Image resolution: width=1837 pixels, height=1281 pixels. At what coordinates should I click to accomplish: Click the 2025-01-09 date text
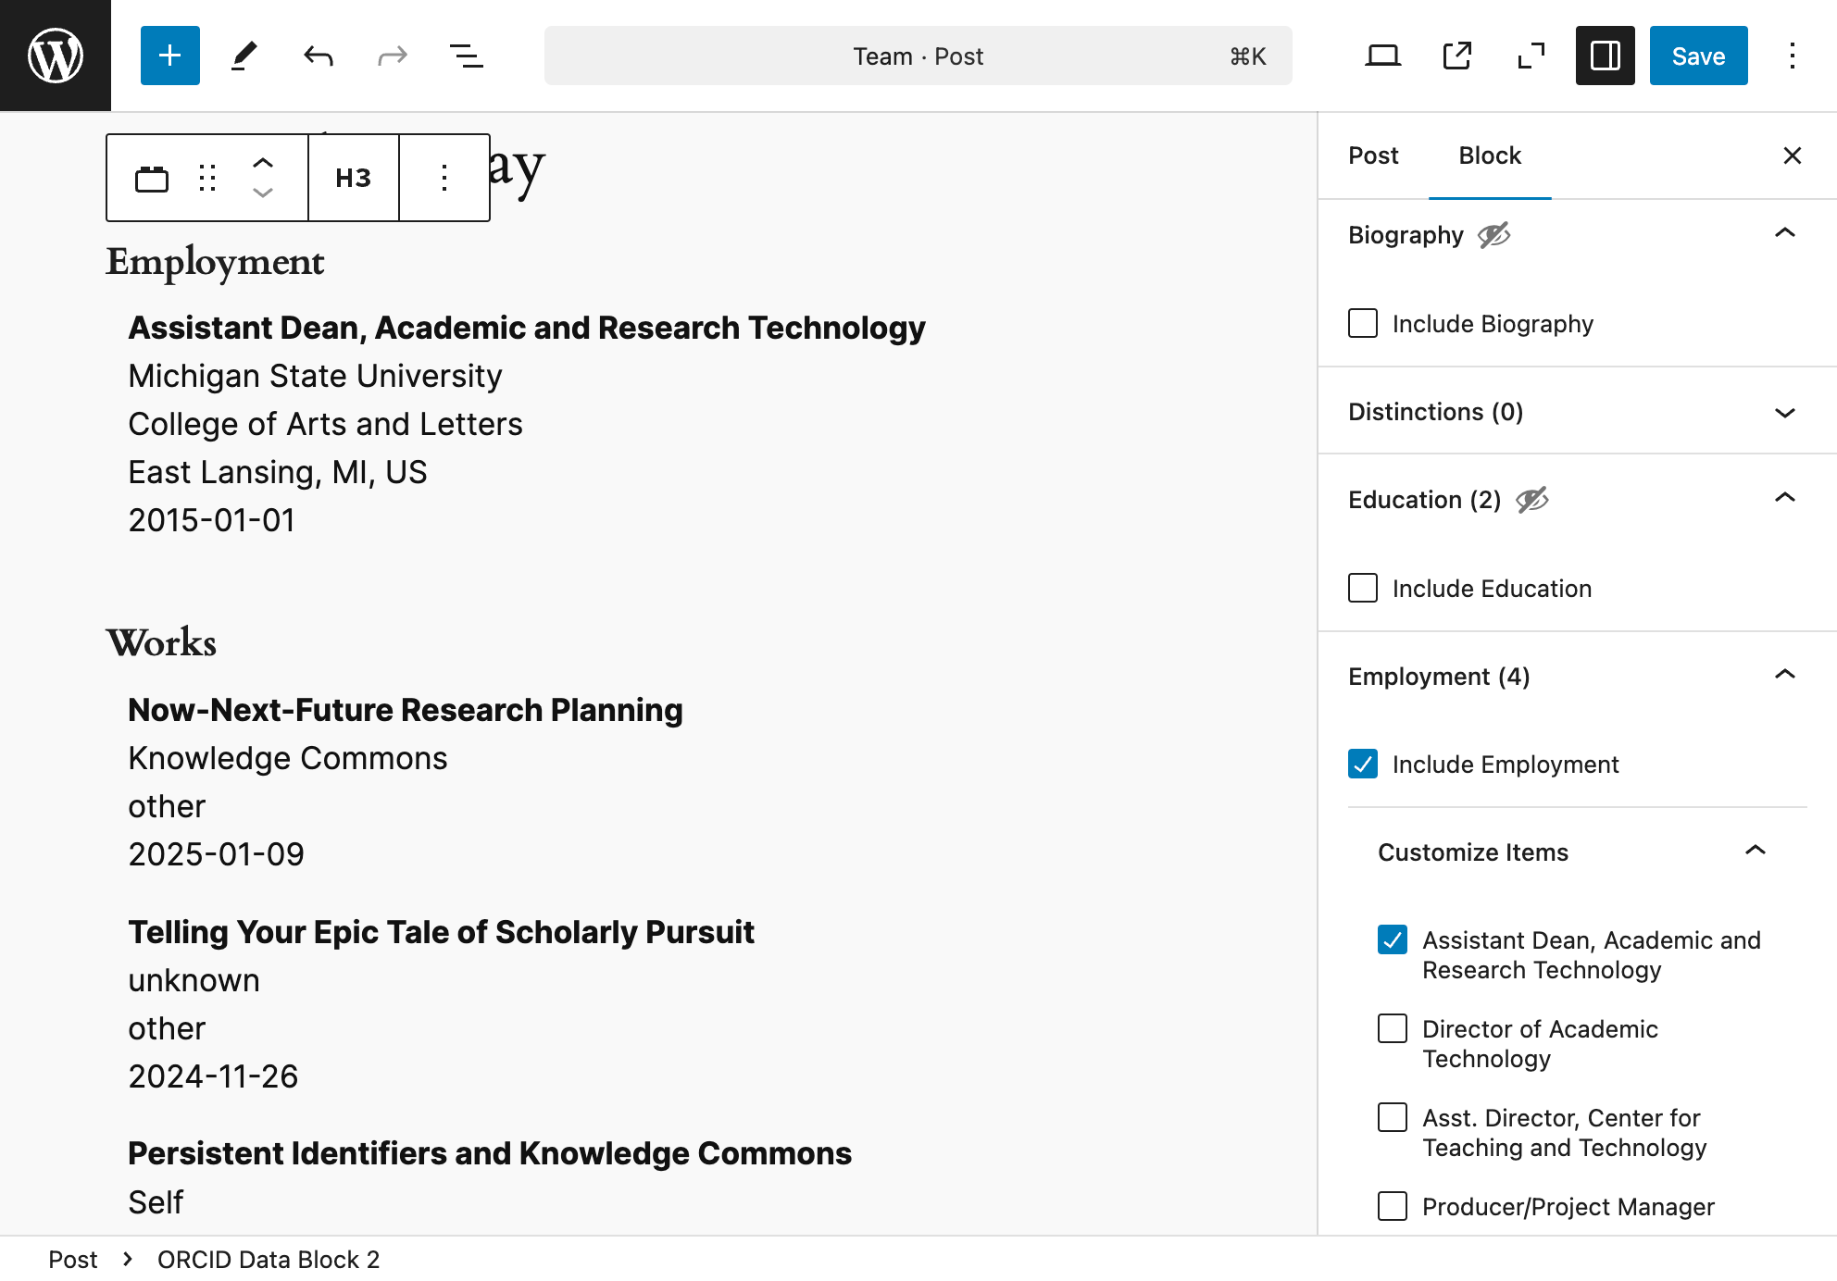click(x=216, y=854)
